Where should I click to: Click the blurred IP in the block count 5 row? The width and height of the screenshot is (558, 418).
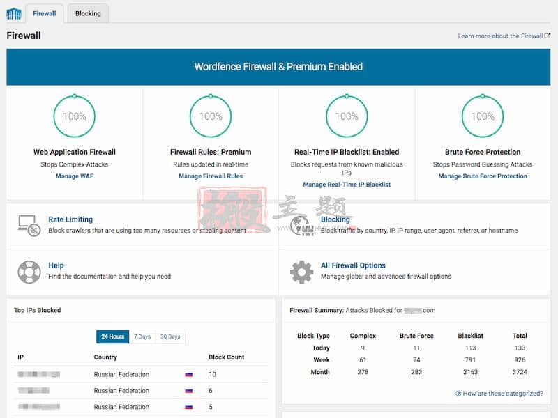pos(38,407)
